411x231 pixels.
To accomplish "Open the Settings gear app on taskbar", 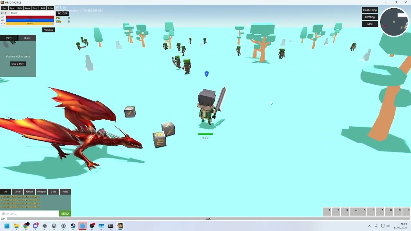I will coord(64,226).
